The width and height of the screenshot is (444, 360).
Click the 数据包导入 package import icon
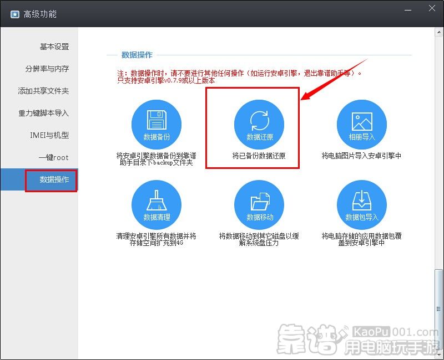(x=362, y=205)
